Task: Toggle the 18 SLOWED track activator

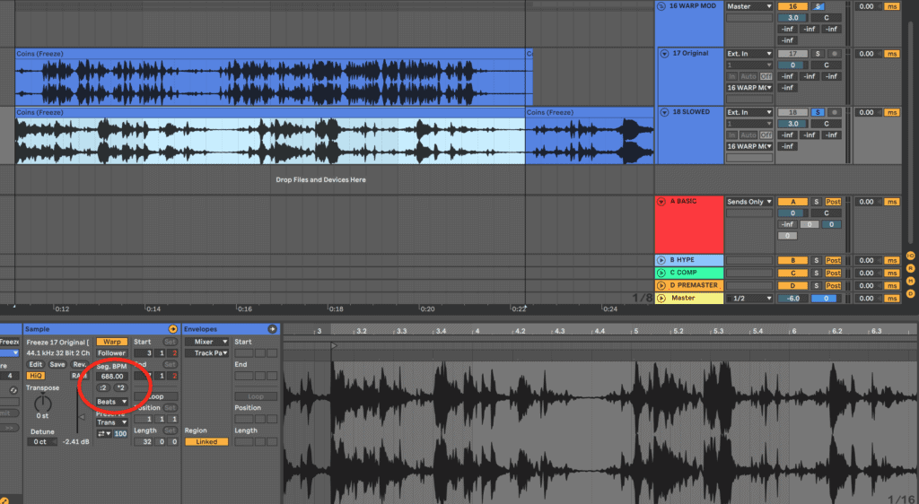Action: pyautogui.click(x=792, y=112)
